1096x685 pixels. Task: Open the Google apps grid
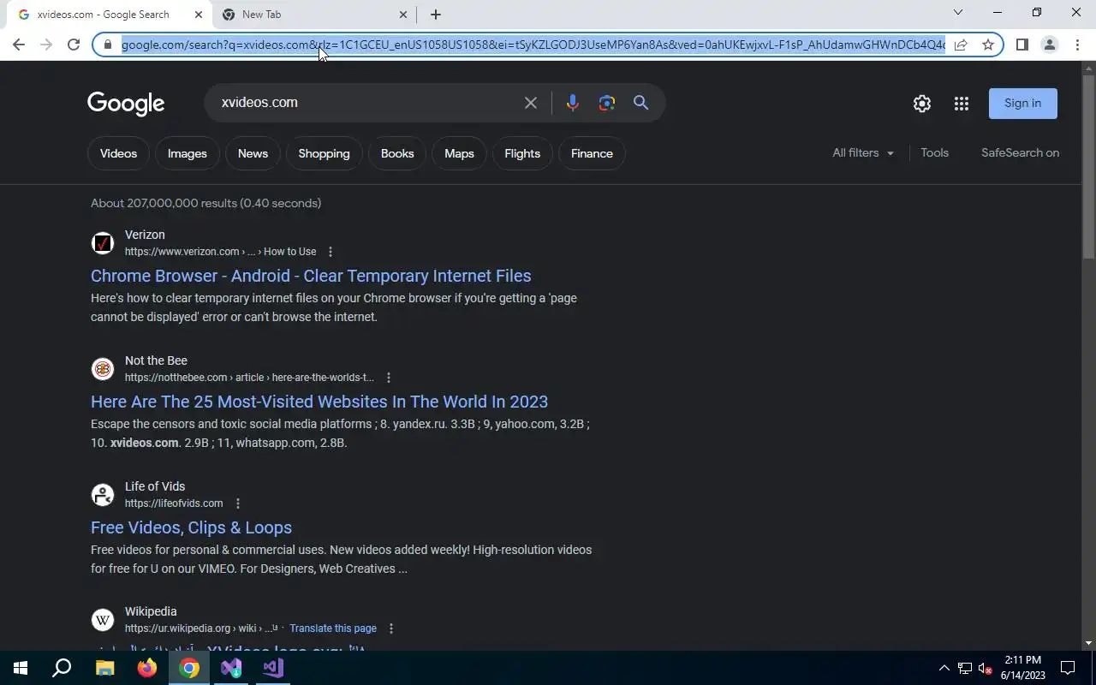click(962, 104)
